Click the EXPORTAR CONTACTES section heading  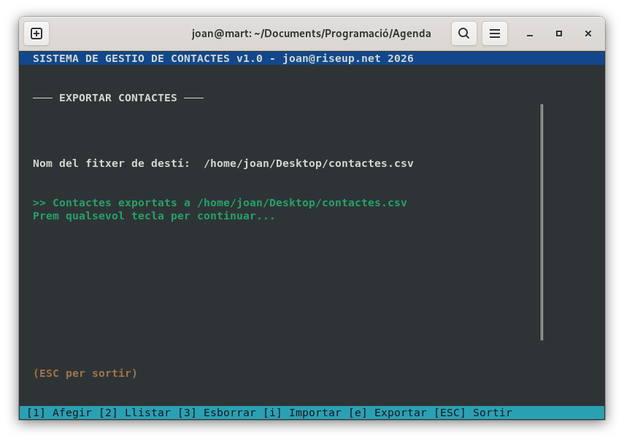118,98
